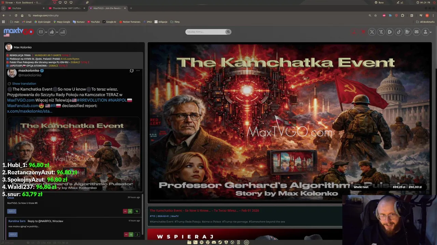Switch to the YouTube browser tab
The image size is (437, 245).
26,8
